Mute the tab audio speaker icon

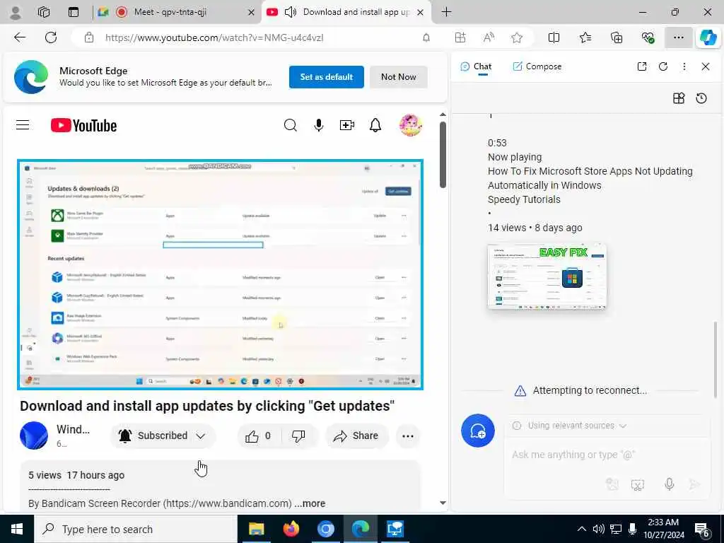[x=290, y=12]
